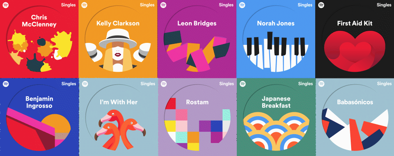Click Spotify logo on Rostam cover
This screenshot has height=156, width=394.
coord(164,83)
